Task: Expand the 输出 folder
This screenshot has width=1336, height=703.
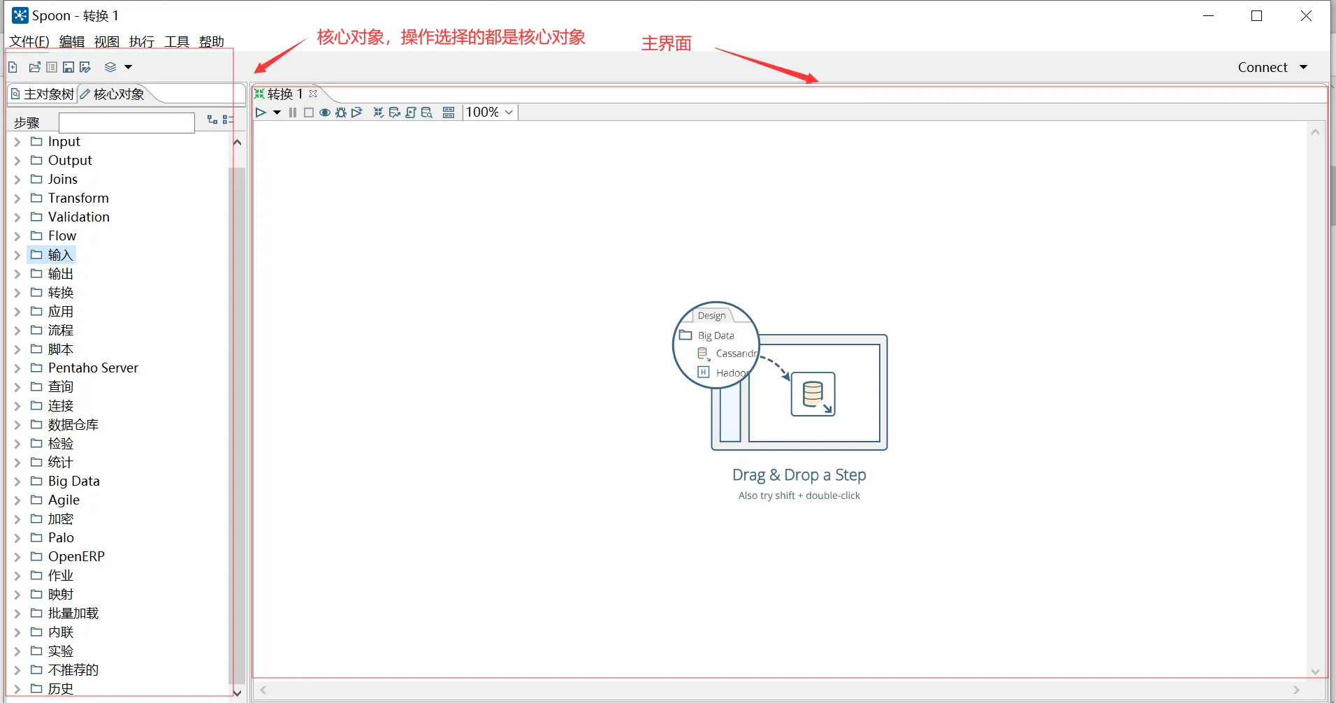Action: click(x=17, y=274)
